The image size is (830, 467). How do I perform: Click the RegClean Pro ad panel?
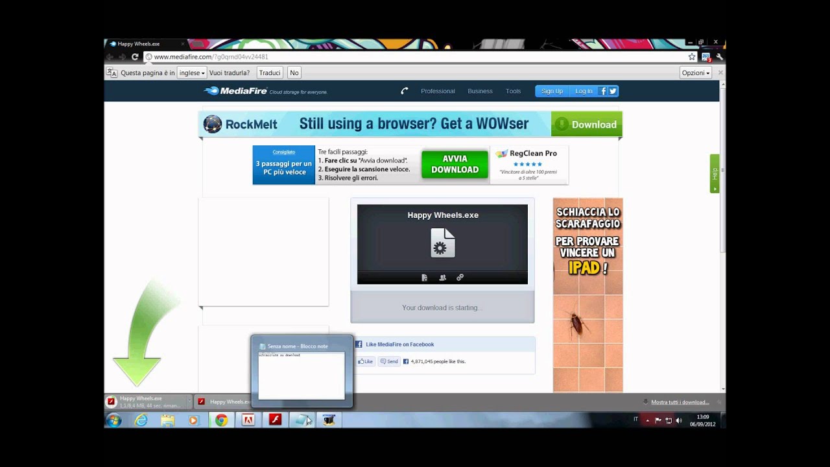529,165
